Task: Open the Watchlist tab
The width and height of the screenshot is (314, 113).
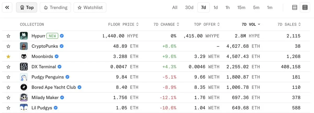Action: pyautogui.click(x=90, y=8)
